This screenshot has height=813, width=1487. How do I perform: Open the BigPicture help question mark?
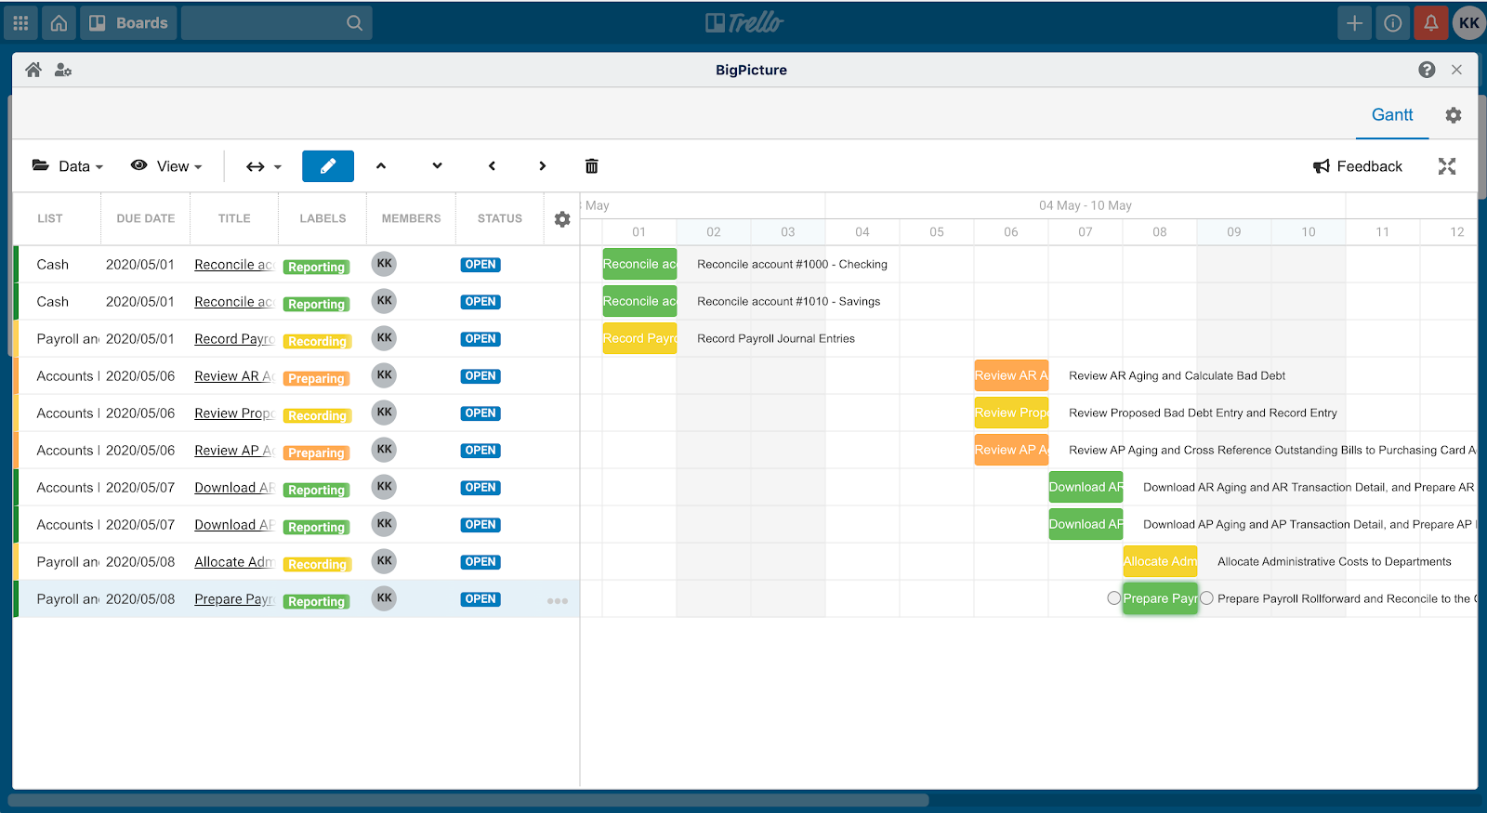coord(1427,70)
